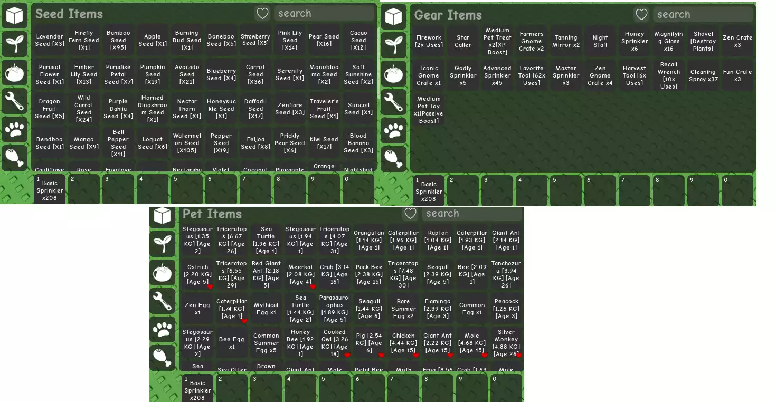The height and width of the screenshot is (402, 776).
Task: Click the tomato fruit icon beside Seed Items
Action: [x=14, y=73]
